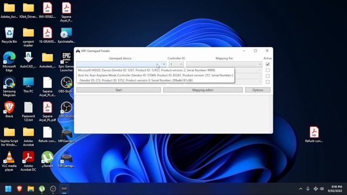Uncheck the first row Active checkbox

[x=267, y=64]
